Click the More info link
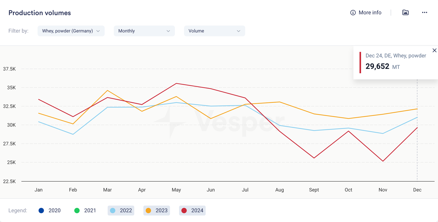The width and height of the screenshot is (438, 222). [370, 13]
